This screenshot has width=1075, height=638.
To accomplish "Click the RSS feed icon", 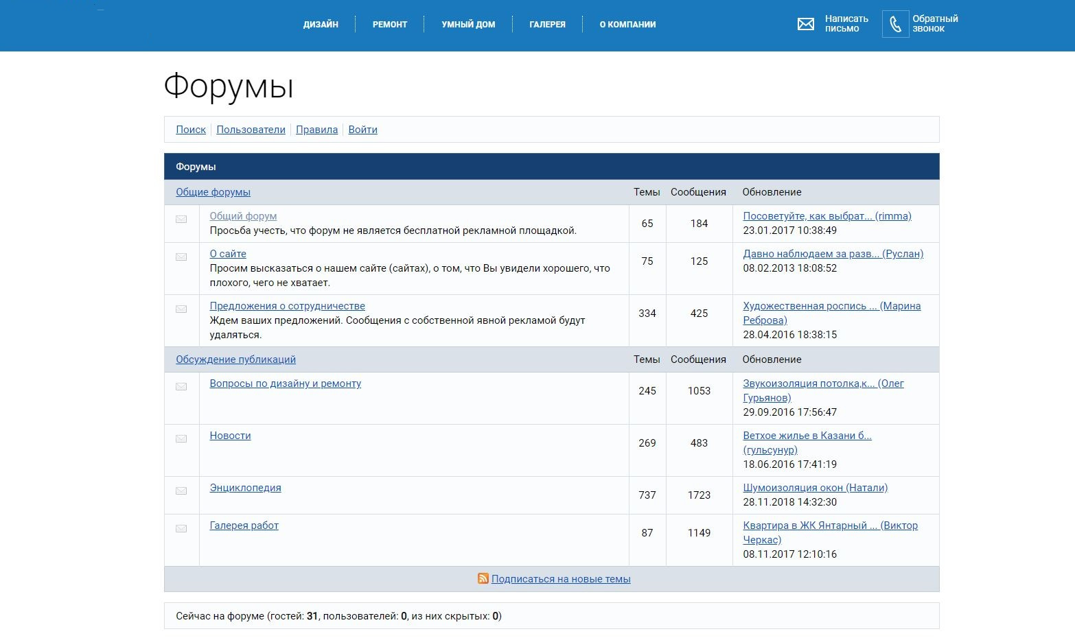I will (483, 578).
